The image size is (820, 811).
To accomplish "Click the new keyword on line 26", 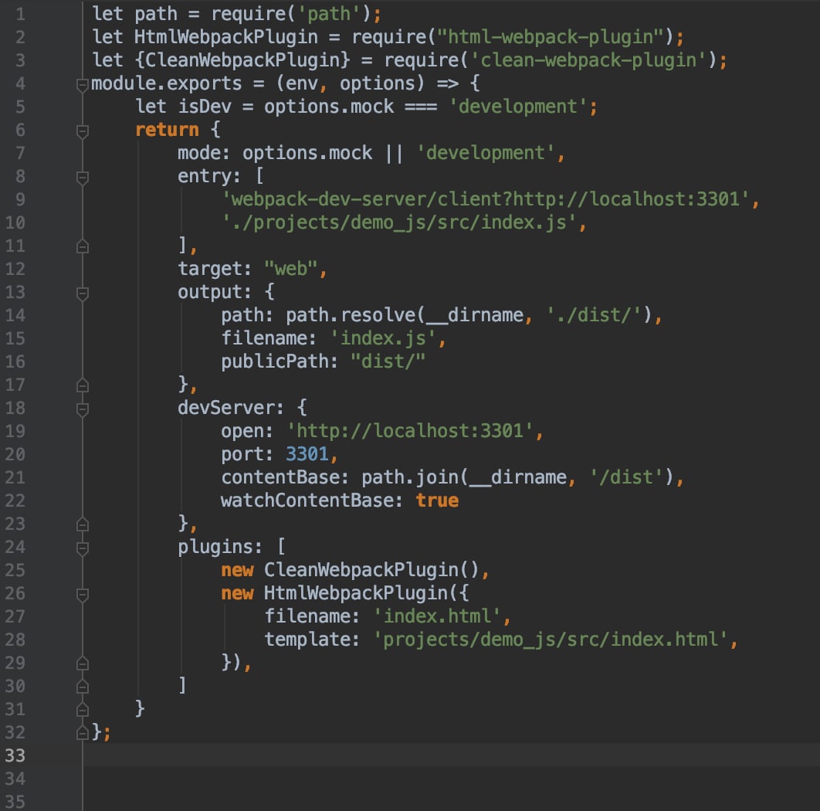I will click(x=237, y=593).
